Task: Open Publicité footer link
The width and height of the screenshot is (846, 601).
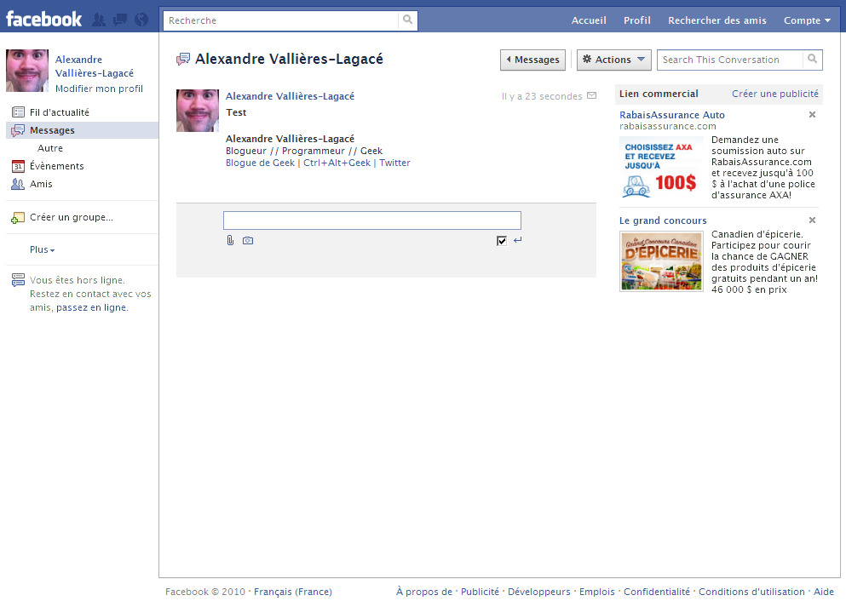Action: click(x=480, y=592)
